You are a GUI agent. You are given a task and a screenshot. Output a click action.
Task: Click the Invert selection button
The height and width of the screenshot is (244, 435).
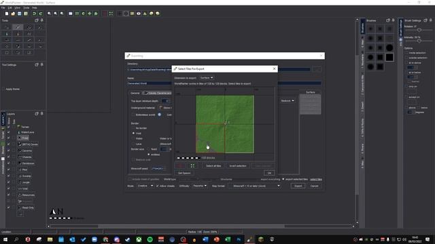pos(238,165)
